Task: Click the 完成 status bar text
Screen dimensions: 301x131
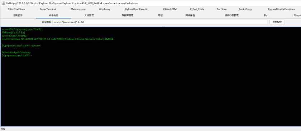Action: (x=3, y=129)
